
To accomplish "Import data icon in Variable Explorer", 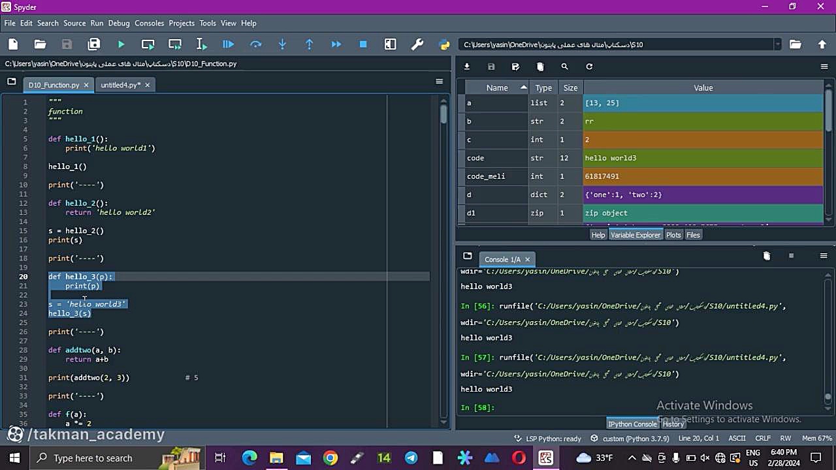I will tap(467, 67).
